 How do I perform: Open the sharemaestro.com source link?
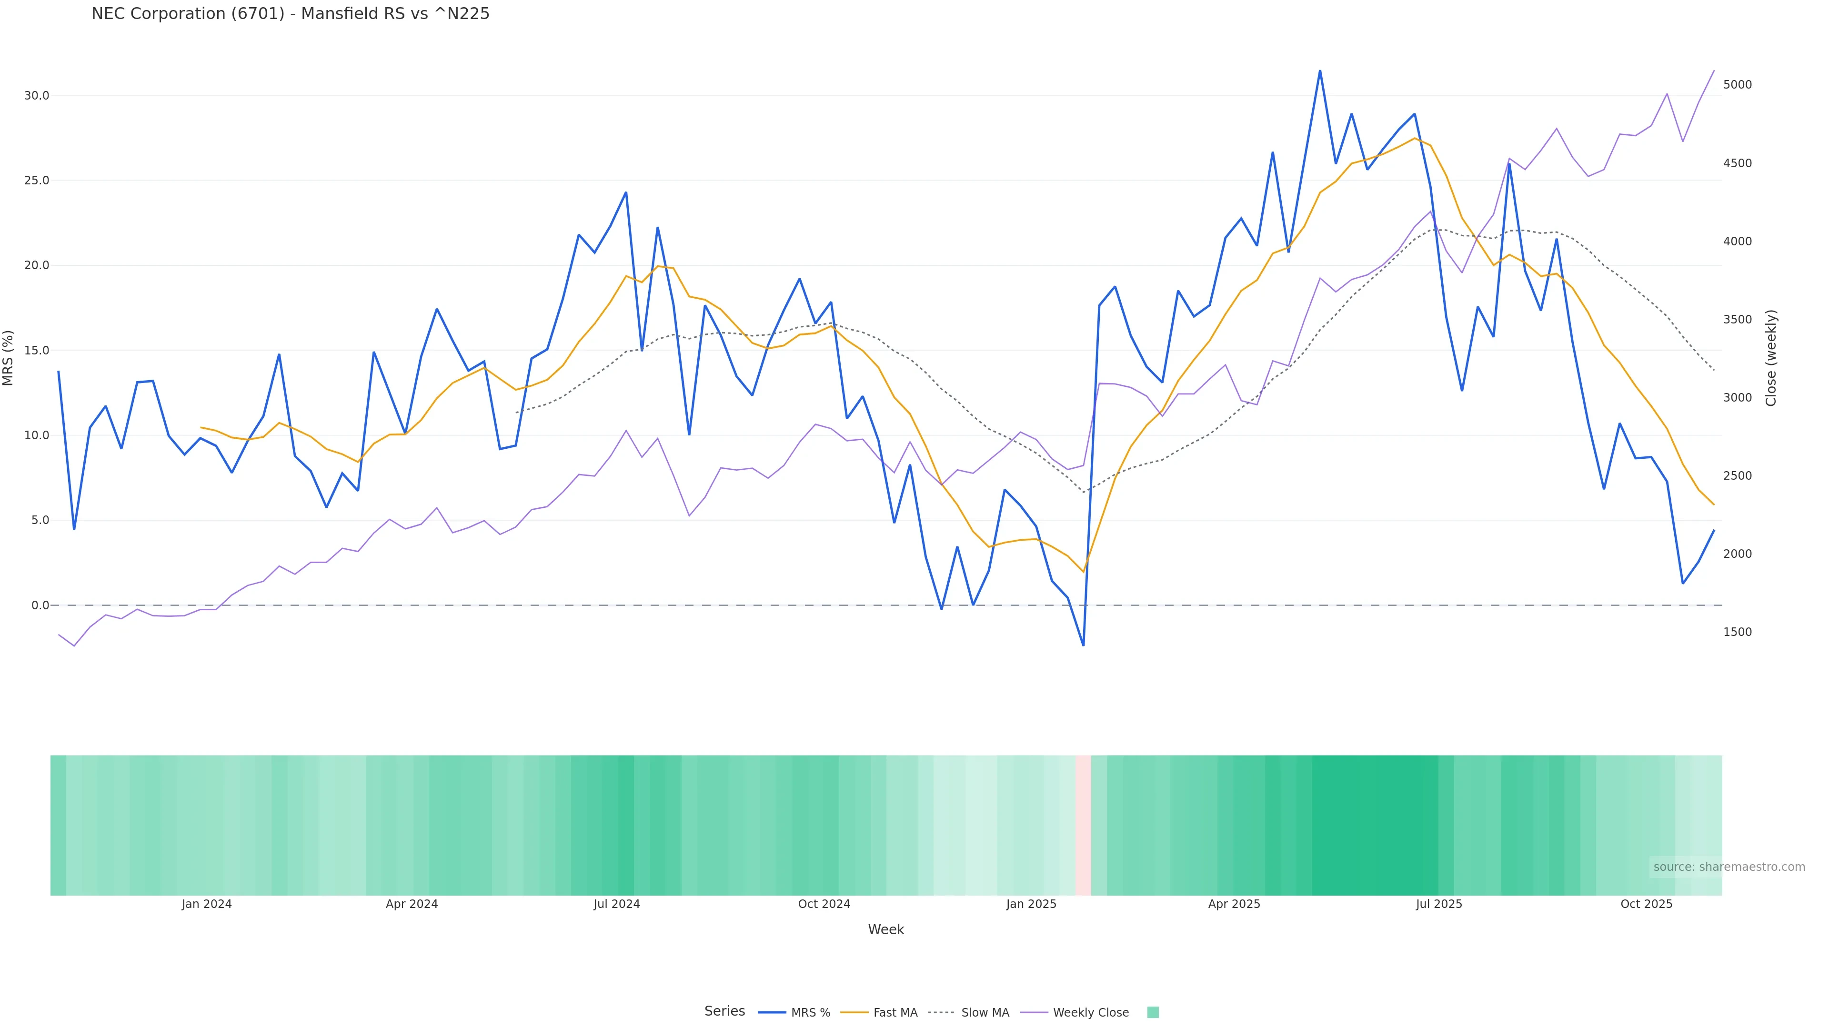tap(1728, 867)
